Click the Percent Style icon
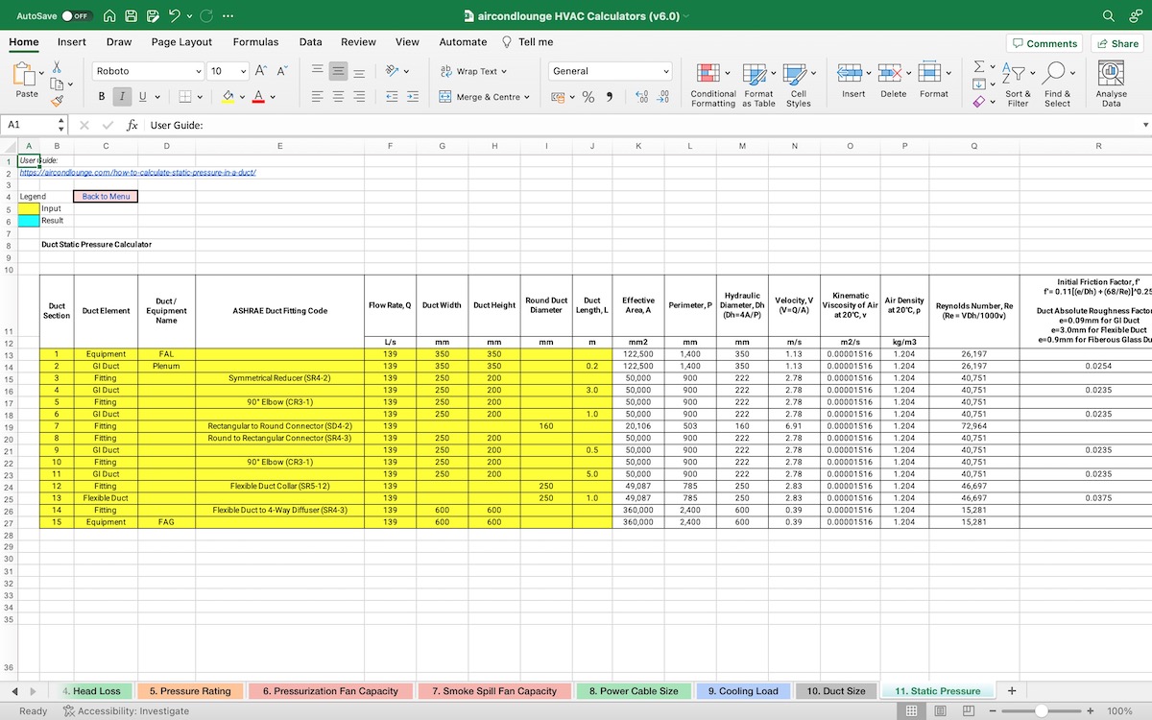Screen dimensions: 1152x720 (588, 97)
